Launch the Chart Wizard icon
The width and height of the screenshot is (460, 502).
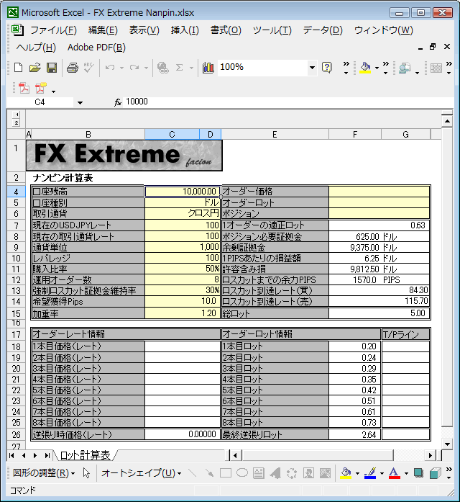pyautogui.click(x=208, y=68)
